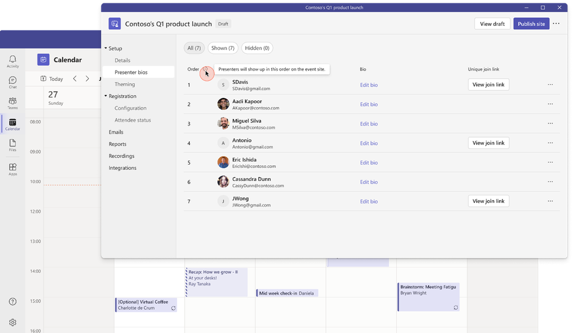Image resolution: width=573 pixels, height=333 pixels.
Task: Click Antonio's initial avatar
Action: (223, 143)
